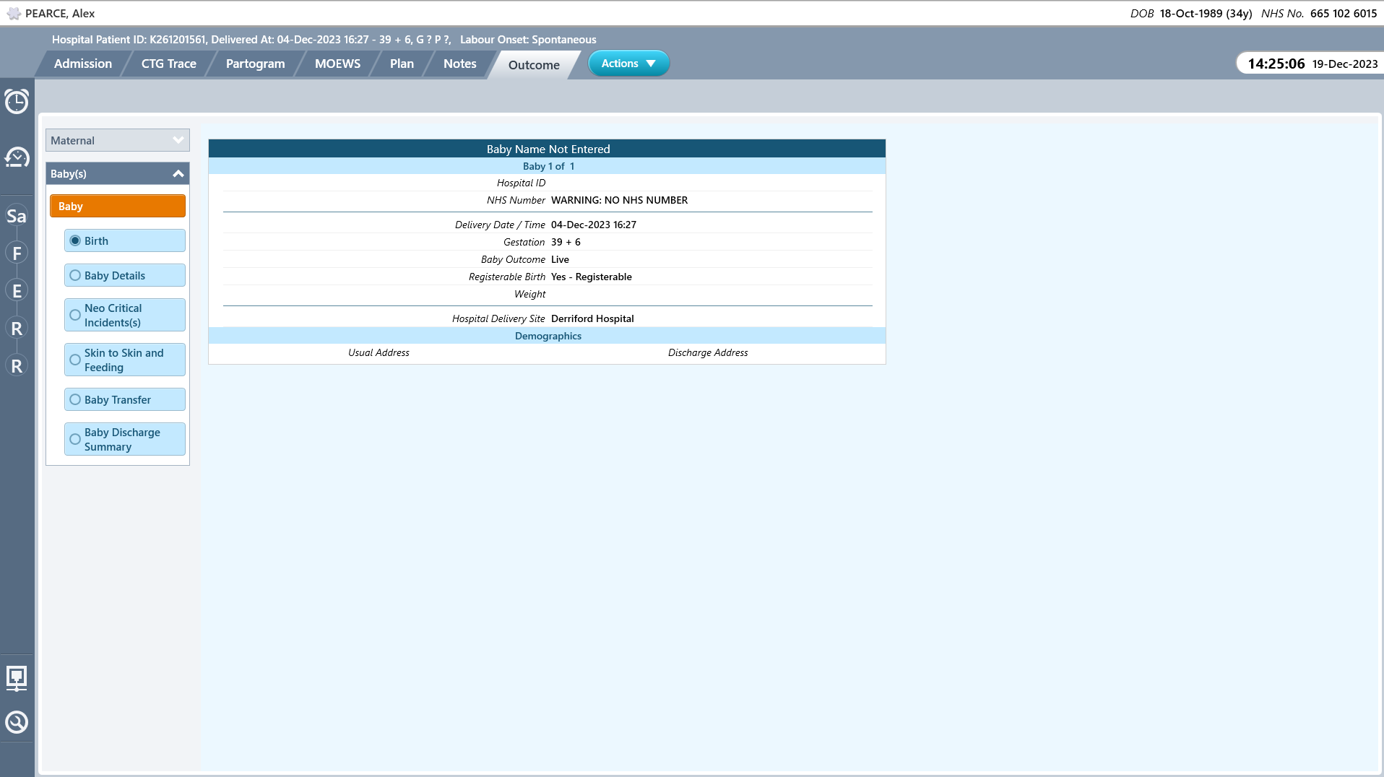
Task: Switch to the Notes tab
Action: point(460,64)
